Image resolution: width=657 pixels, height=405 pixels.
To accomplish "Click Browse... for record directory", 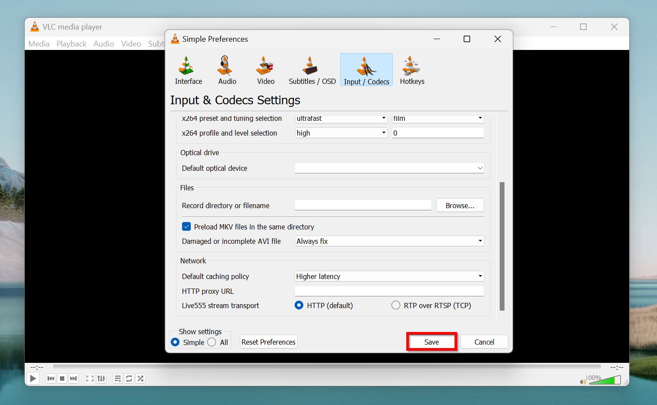I will pos(460,206).
